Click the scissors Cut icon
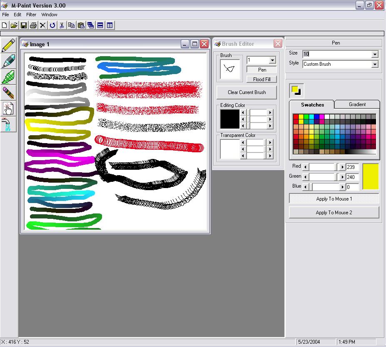386x347 pixels. (x=62, y=25)
